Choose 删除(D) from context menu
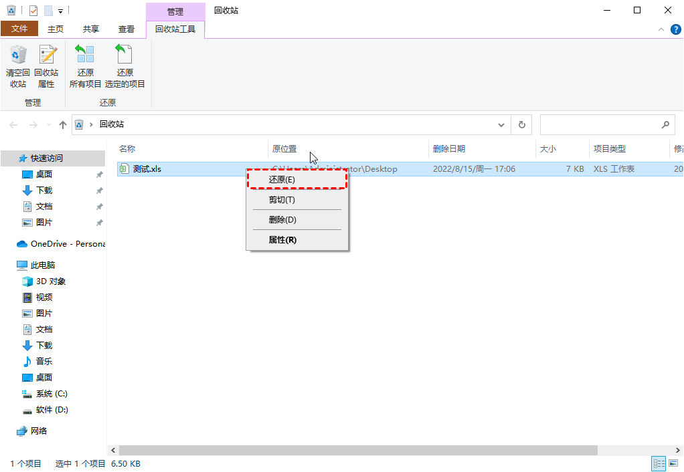 297,220
